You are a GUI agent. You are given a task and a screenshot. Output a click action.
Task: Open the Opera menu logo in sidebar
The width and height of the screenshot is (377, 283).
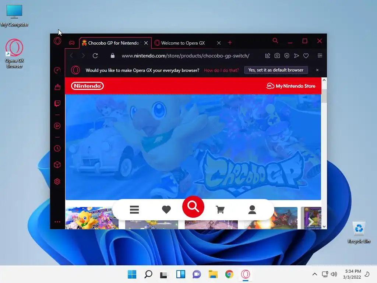tap(57, 41)
